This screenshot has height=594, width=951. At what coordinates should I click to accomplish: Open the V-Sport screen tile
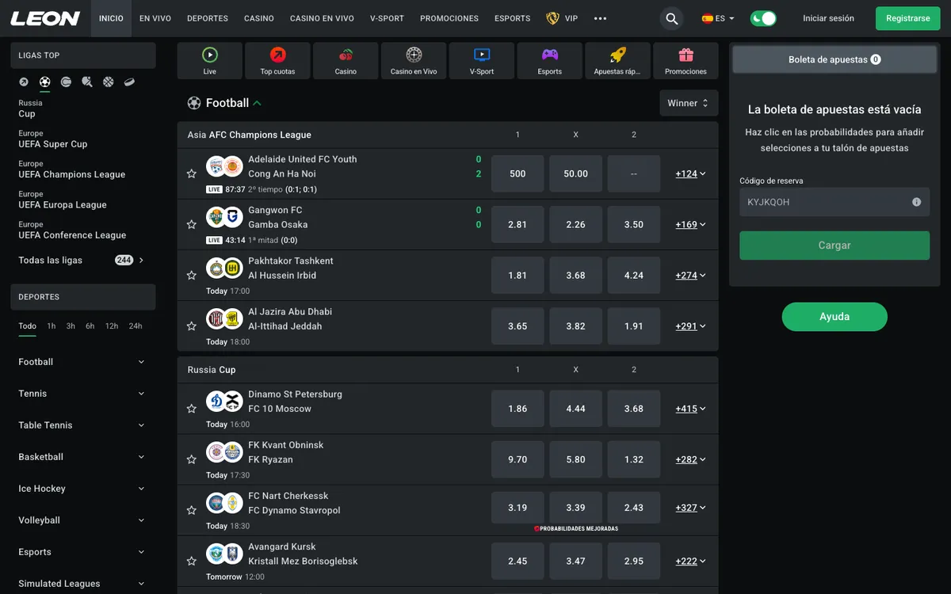pyautogui.click(x=482, y=61)
